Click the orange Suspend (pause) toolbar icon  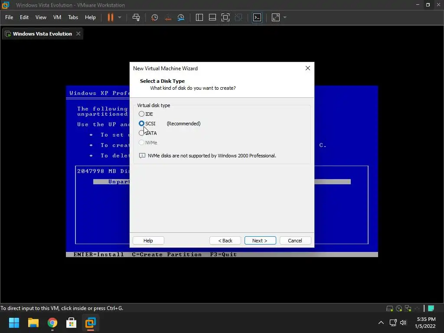[x=111, y=17]
